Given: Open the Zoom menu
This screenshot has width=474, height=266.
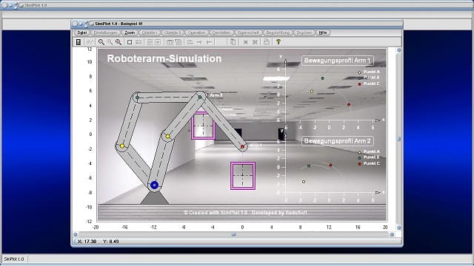Looking at the screenshot, I should point(130,33).
